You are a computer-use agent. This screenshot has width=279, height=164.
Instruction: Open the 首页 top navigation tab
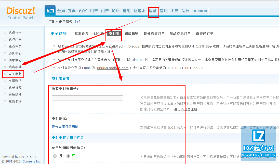click(50, 11)
